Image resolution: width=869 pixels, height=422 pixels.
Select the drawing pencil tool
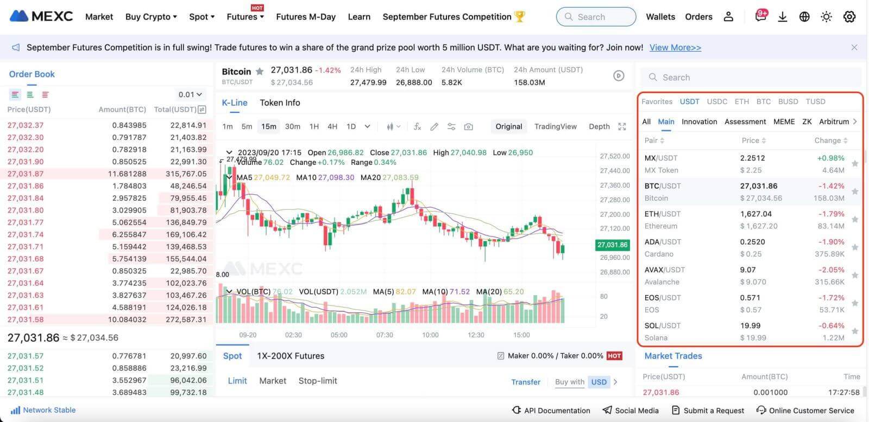point(434,126)
